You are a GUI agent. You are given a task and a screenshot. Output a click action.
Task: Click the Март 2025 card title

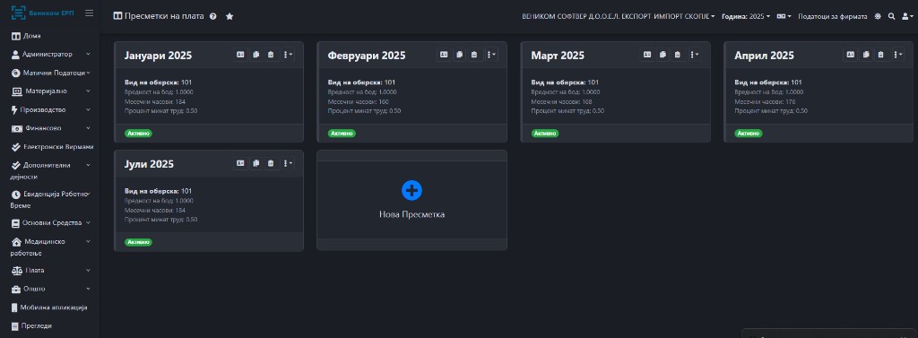click(558, 56)
